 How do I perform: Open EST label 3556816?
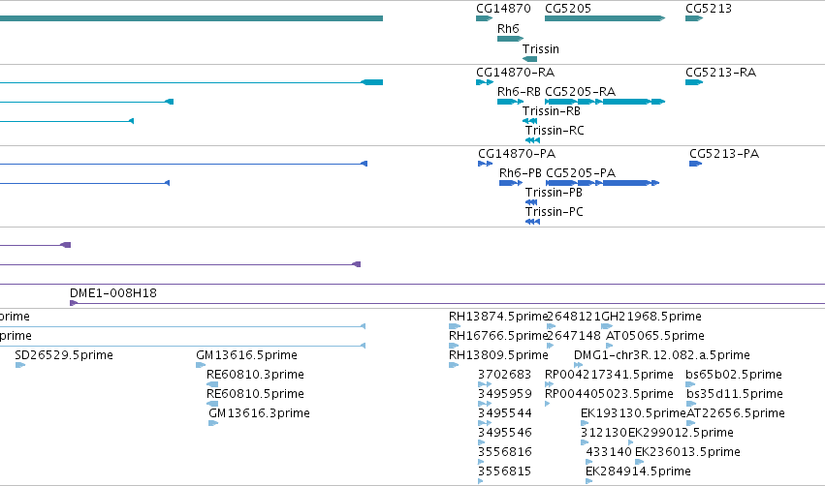click(x=504, y=453)
